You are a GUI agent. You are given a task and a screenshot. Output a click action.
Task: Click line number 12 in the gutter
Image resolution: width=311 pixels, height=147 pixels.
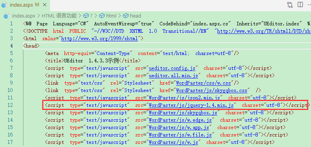tap(10, 105)
